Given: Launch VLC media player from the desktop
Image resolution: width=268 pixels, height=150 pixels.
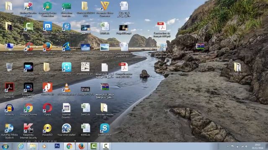Looking at the screenshot, I should (x=67, y=87).
